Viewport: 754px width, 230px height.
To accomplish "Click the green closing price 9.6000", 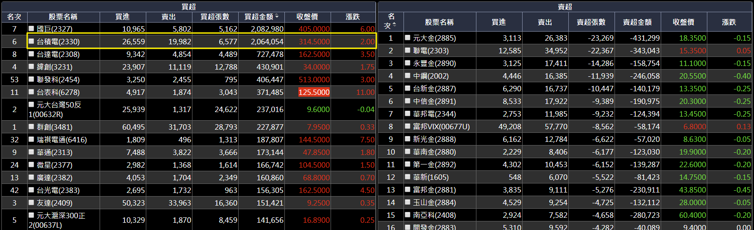I will pos(318,109).
